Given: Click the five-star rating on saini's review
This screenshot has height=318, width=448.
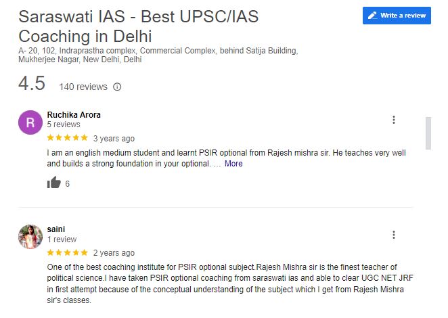Looking at the screenshot, I should (68, 252).
